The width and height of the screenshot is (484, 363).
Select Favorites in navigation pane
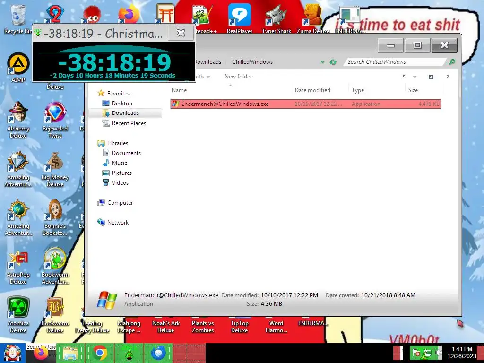click(x=113, y=93)
